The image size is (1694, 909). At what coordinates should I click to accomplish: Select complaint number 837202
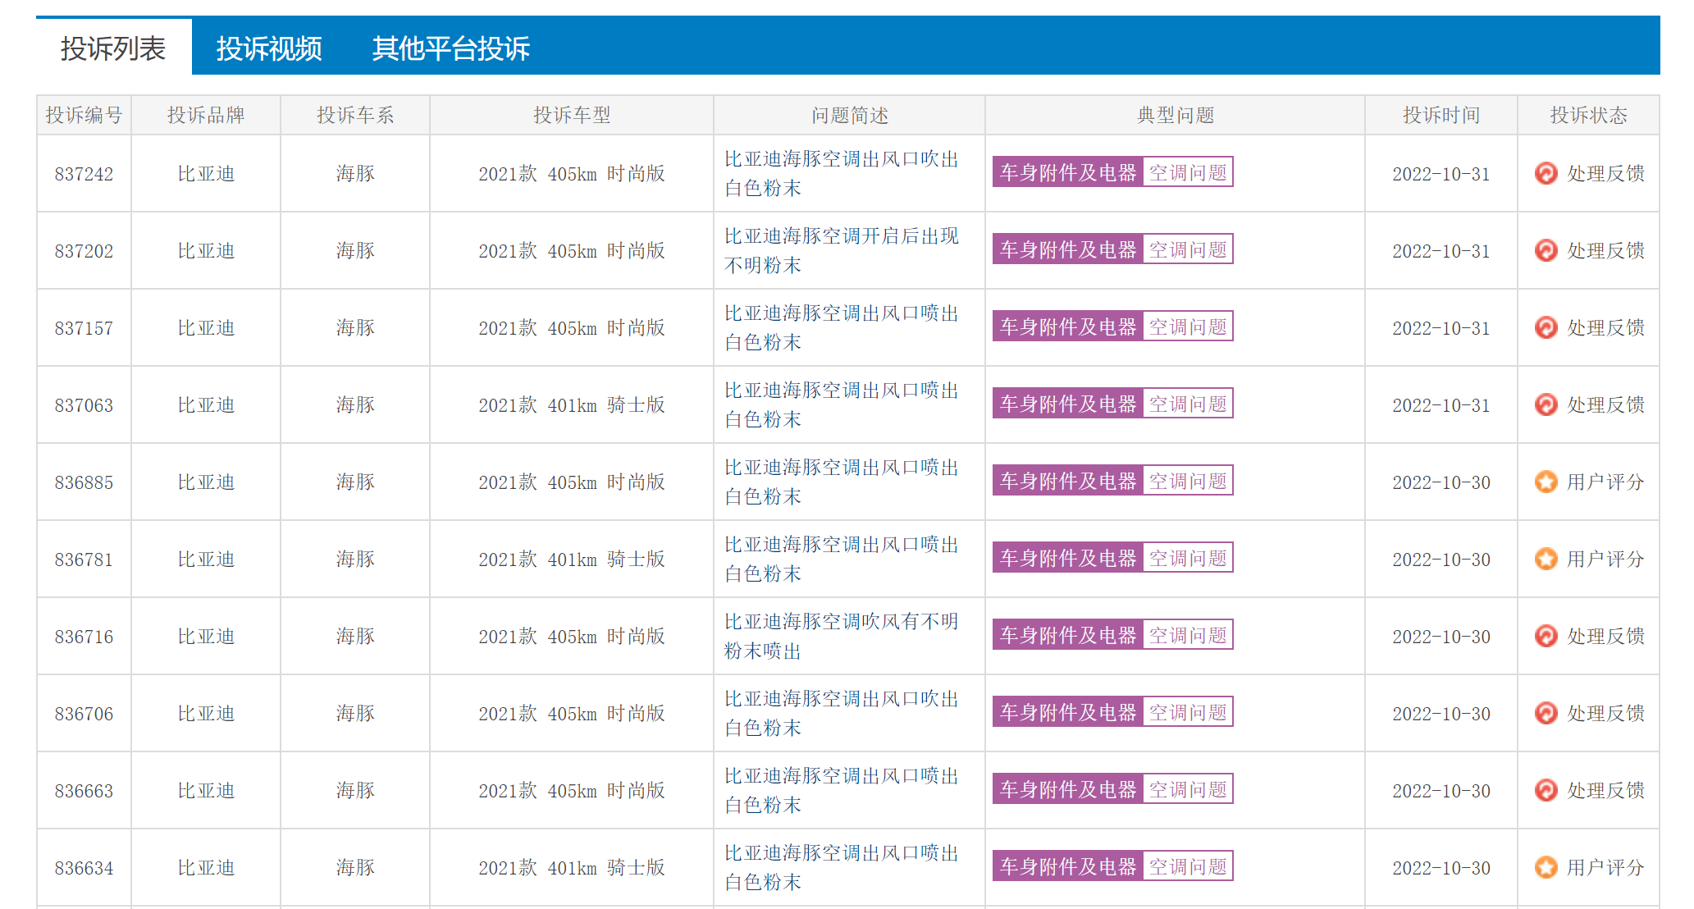(x=84, y=251)
